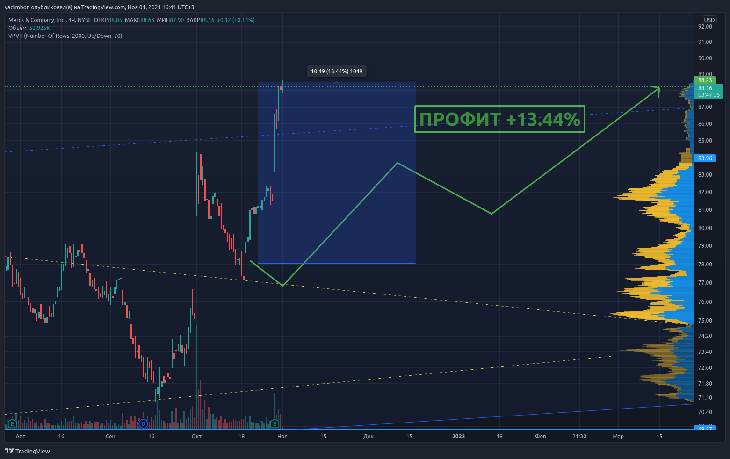Image resolution: width=730 pixels, height=459 pixels.
Task: Click the earnings E marker near Авг
Action: [x=13, y=424]
